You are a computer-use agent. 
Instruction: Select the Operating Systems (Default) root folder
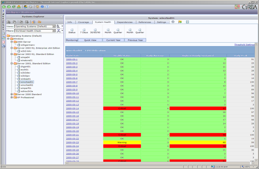click(26, 36)
